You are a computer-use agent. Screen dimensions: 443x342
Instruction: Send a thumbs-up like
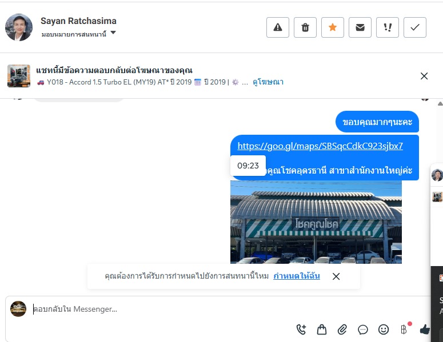tap(425, 329)
